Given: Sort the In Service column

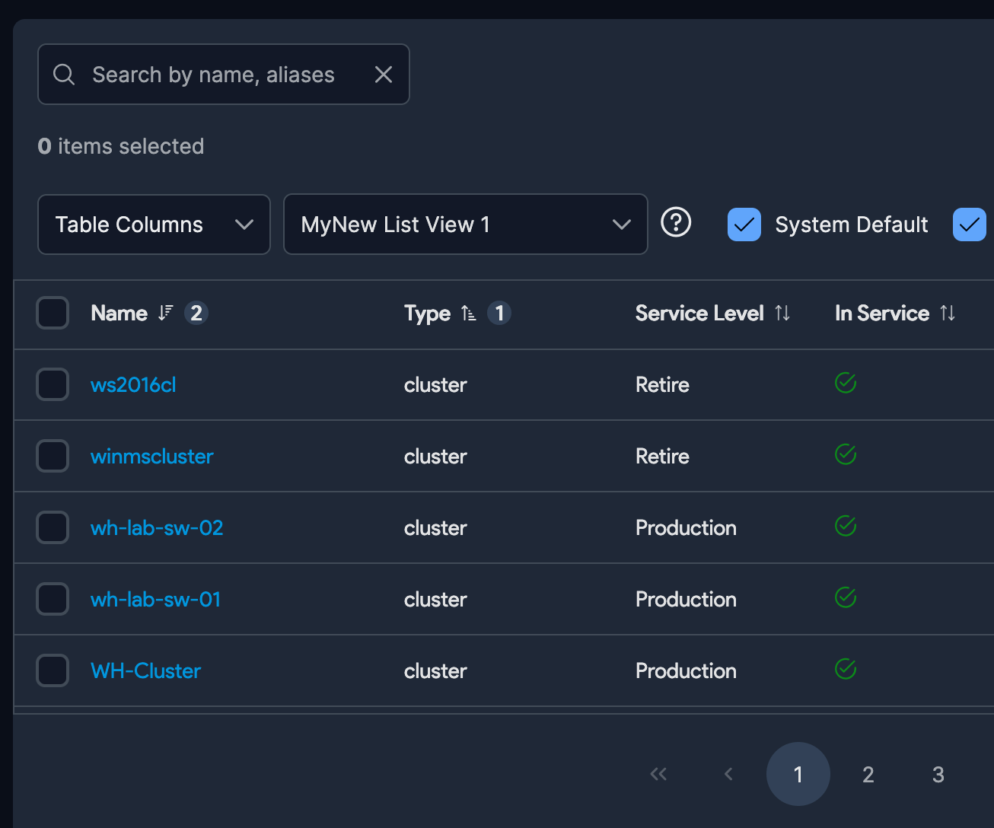Looking at the screenshot, I should (947, 313).
